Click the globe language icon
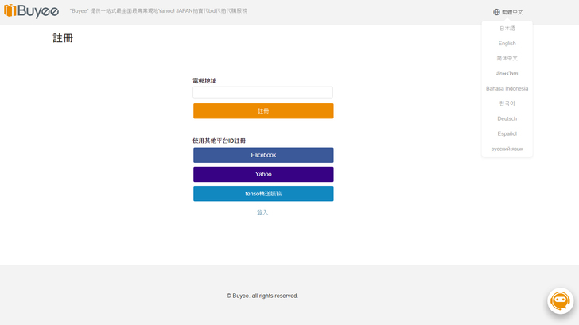 point(496,12)
